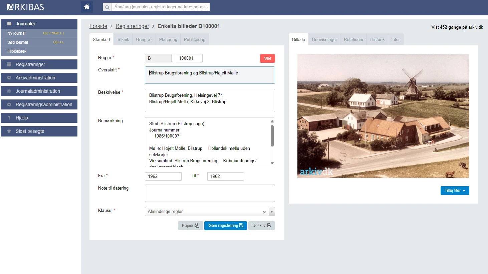Click the Hjælp question mark icon
Screen dimensions: 488x274
[x=9, y=118]
